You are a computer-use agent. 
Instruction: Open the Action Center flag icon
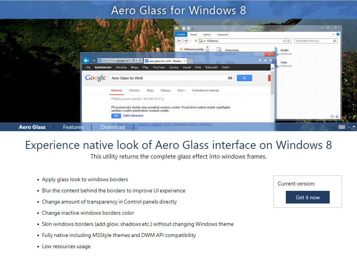354,127
